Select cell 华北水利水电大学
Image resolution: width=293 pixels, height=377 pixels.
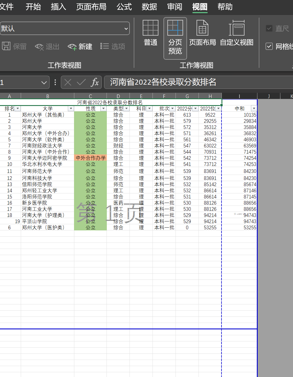(48, 164)
